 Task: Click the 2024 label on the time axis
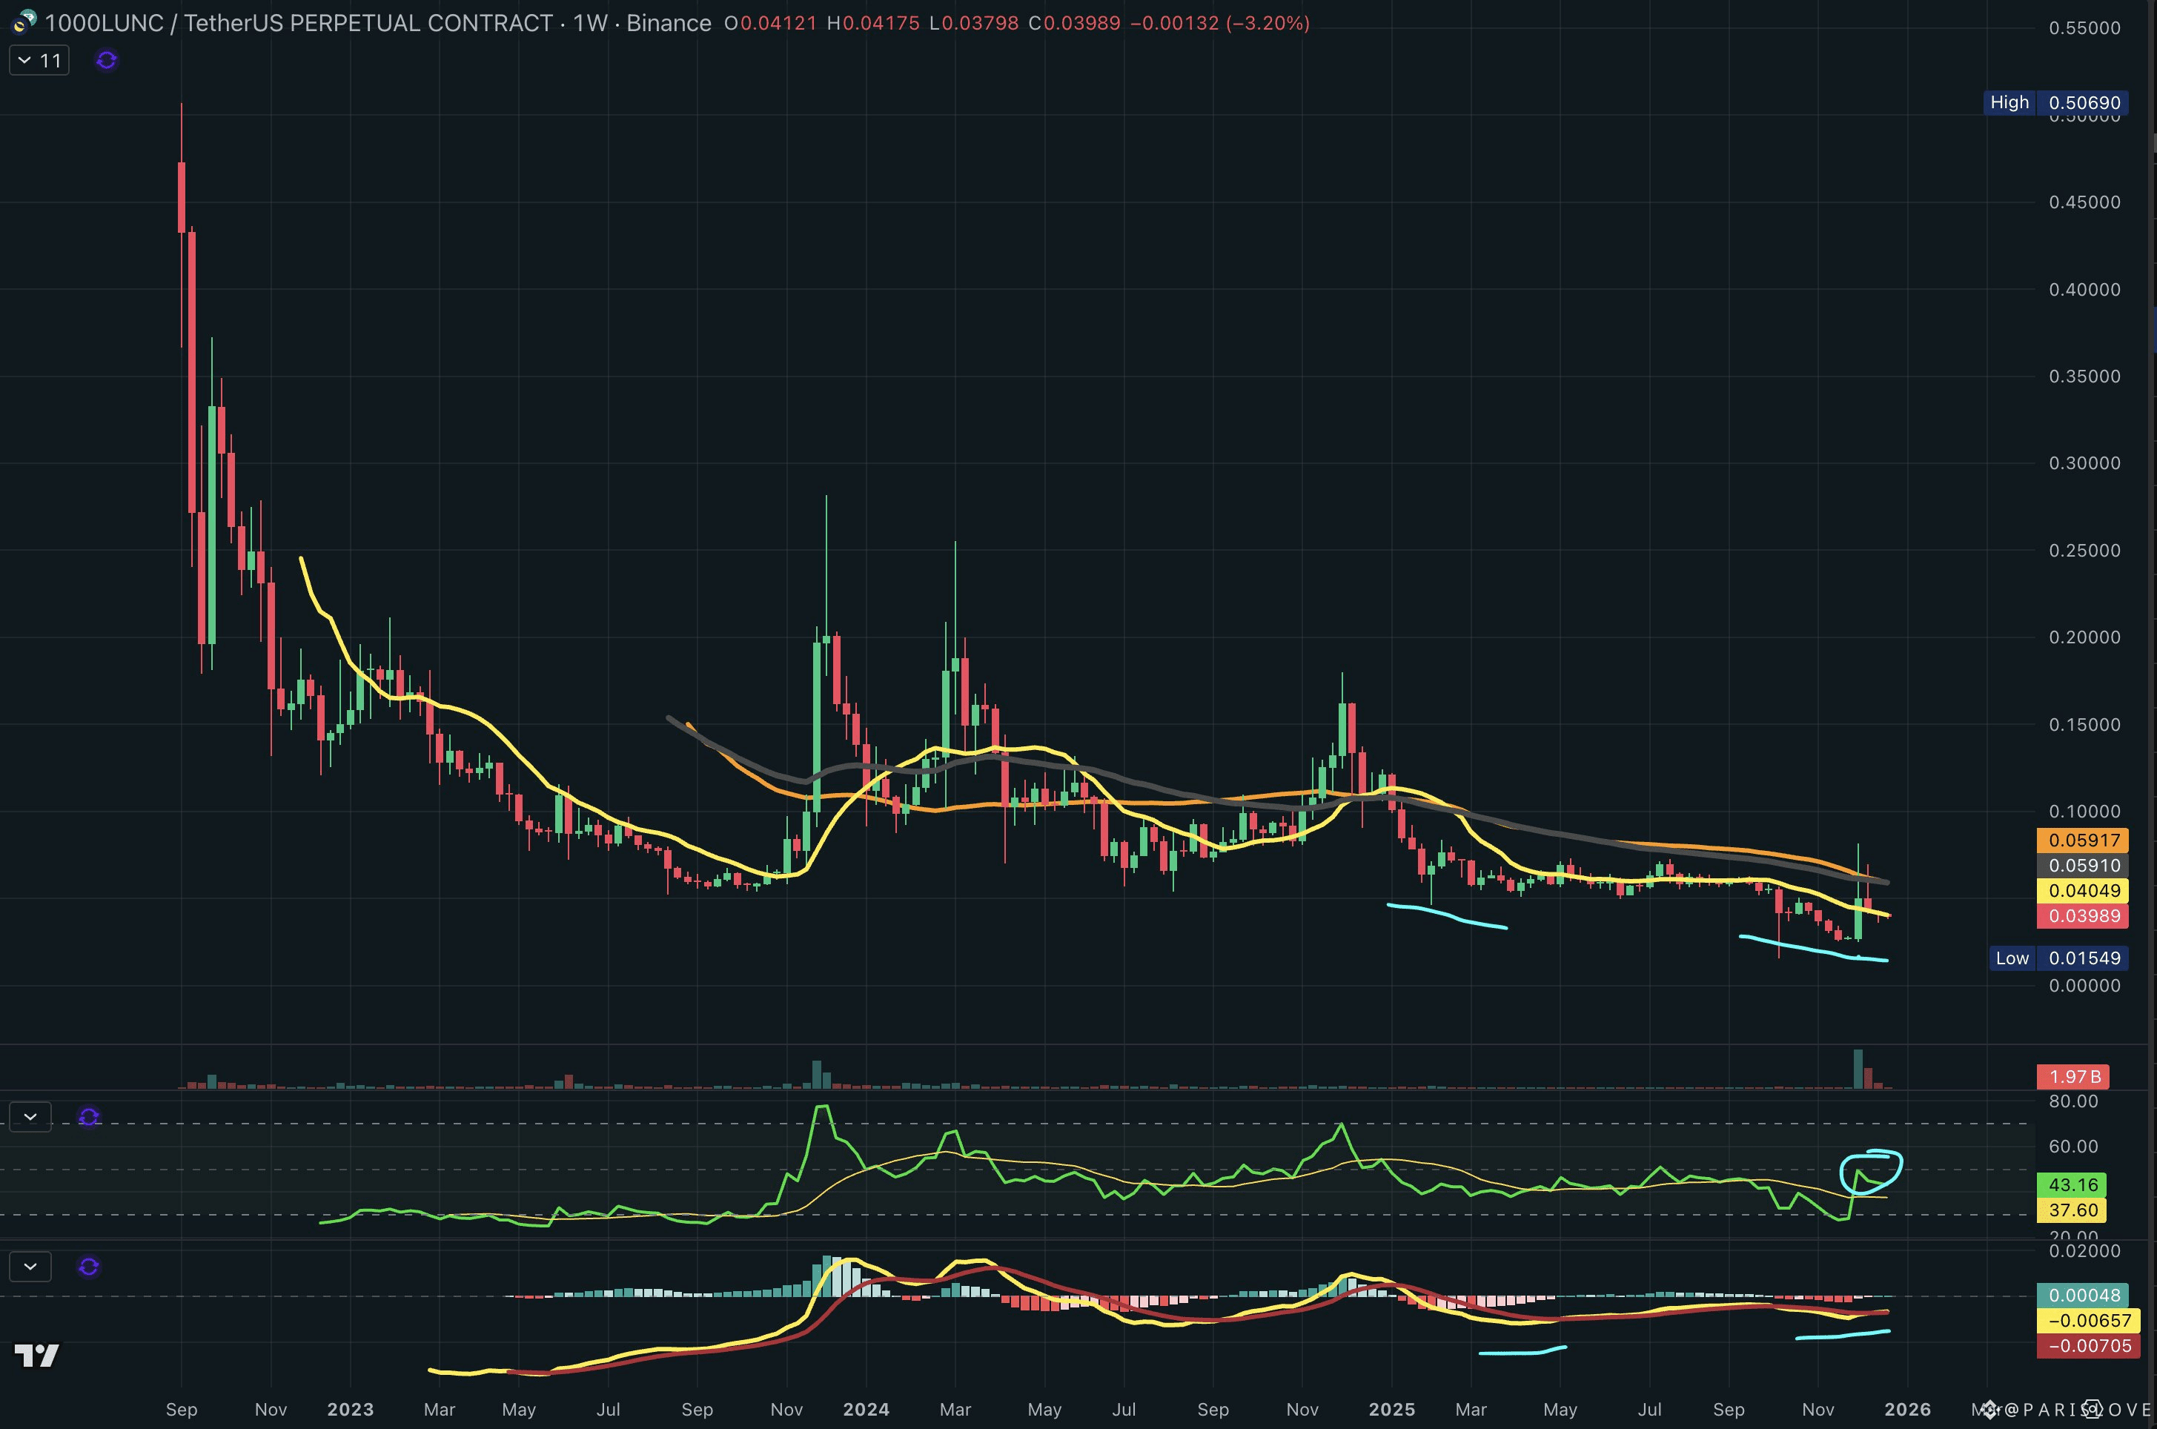[866, 1409]
